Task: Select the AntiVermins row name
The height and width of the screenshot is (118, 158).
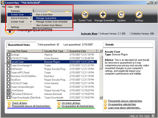Action: [x=16, y=69]
